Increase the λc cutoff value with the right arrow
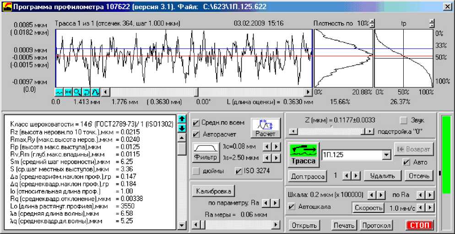Screen dimensions: 455x234 [276, 147]
